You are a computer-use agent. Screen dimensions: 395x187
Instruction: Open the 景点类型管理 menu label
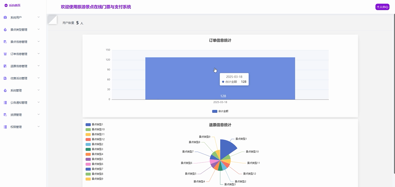pyautogui.click(x=19, y=30)
